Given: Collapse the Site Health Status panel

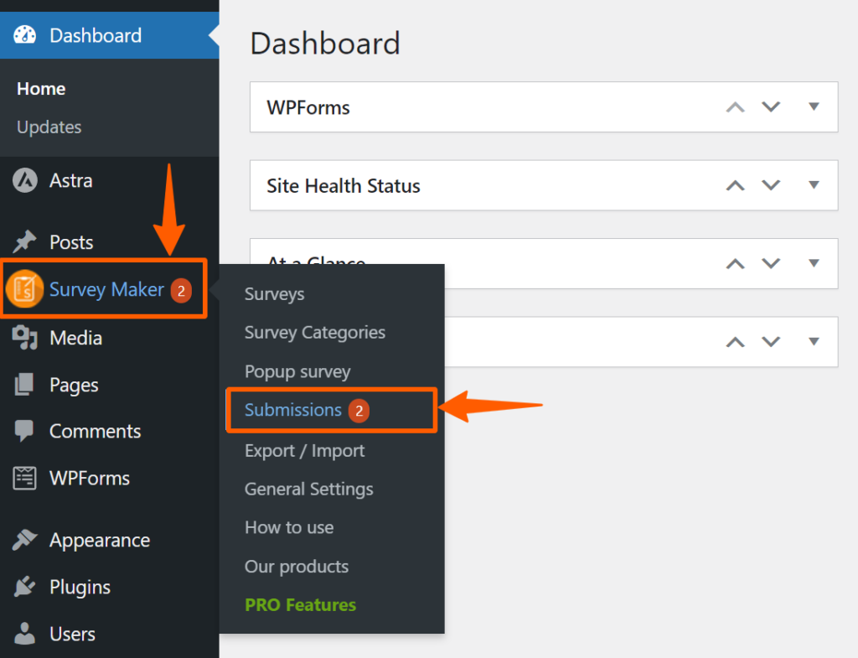Looking at the screenshot, I should pos(814,185).
